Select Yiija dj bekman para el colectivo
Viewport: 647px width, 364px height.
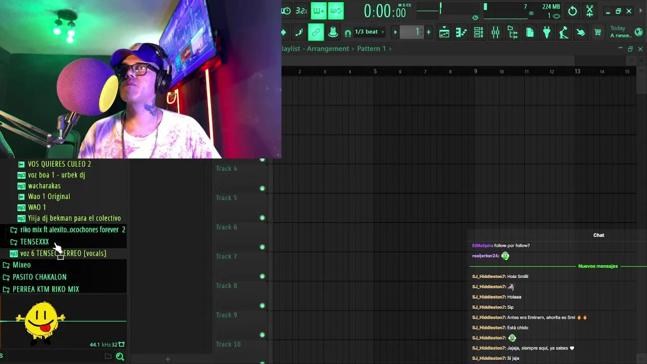pos(74,218)
